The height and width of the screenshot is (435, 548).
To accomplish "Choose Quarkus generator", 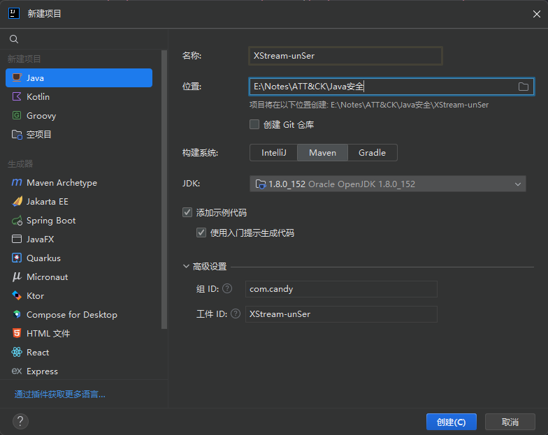I will pyautogui.click(x=79, y=258).
